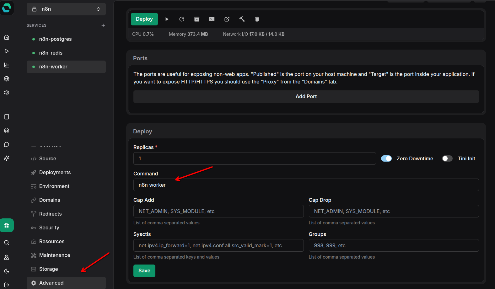Open the n8n project selector dropdown

tap(66, 9)
